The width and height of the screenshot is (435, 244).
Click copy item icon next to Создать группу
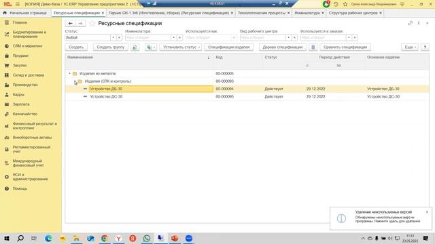coord(135,47)
